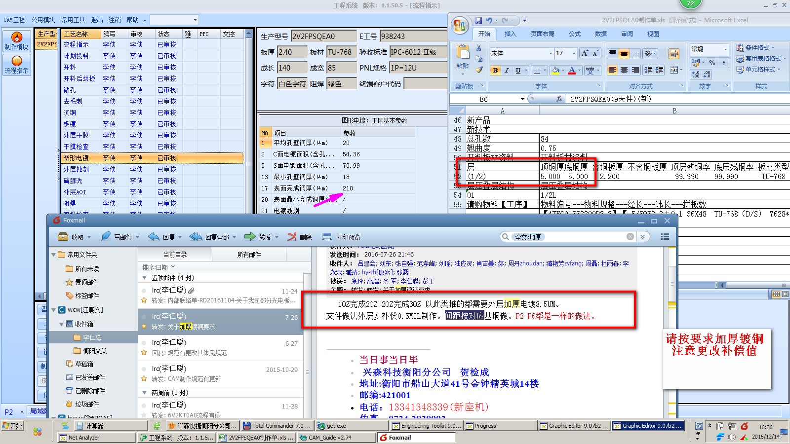The height and width of the screenshot is (444, 790).
Task: Increase font size in Excel ribbon
Action: 585,53
